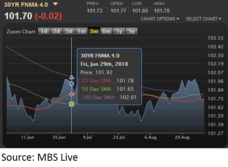Click the 20.Aug date axis label
Image resolution: width=228 pixels, height=167 pixels.
[182, 137]
